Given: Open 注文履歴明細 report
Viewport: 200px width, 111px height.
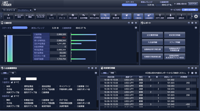Looking at the screenshot, I should coord(152,35).
